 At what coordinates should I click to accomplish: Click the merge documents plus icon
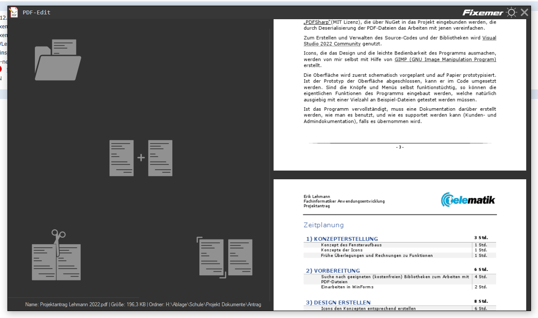[140, 158]
